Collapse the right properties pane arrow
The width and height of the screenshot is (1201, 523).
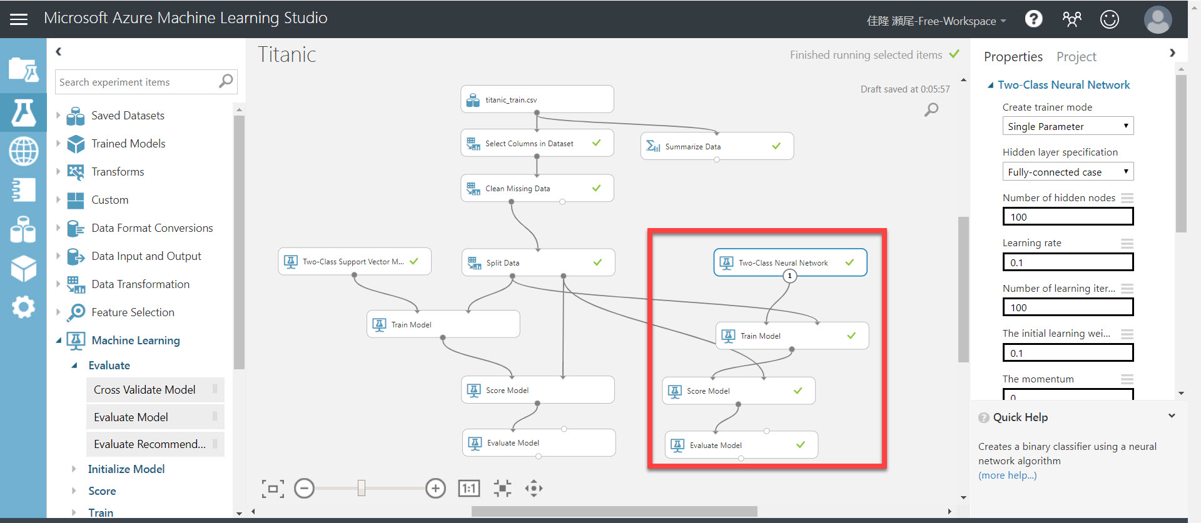[x=1172, y=53]
